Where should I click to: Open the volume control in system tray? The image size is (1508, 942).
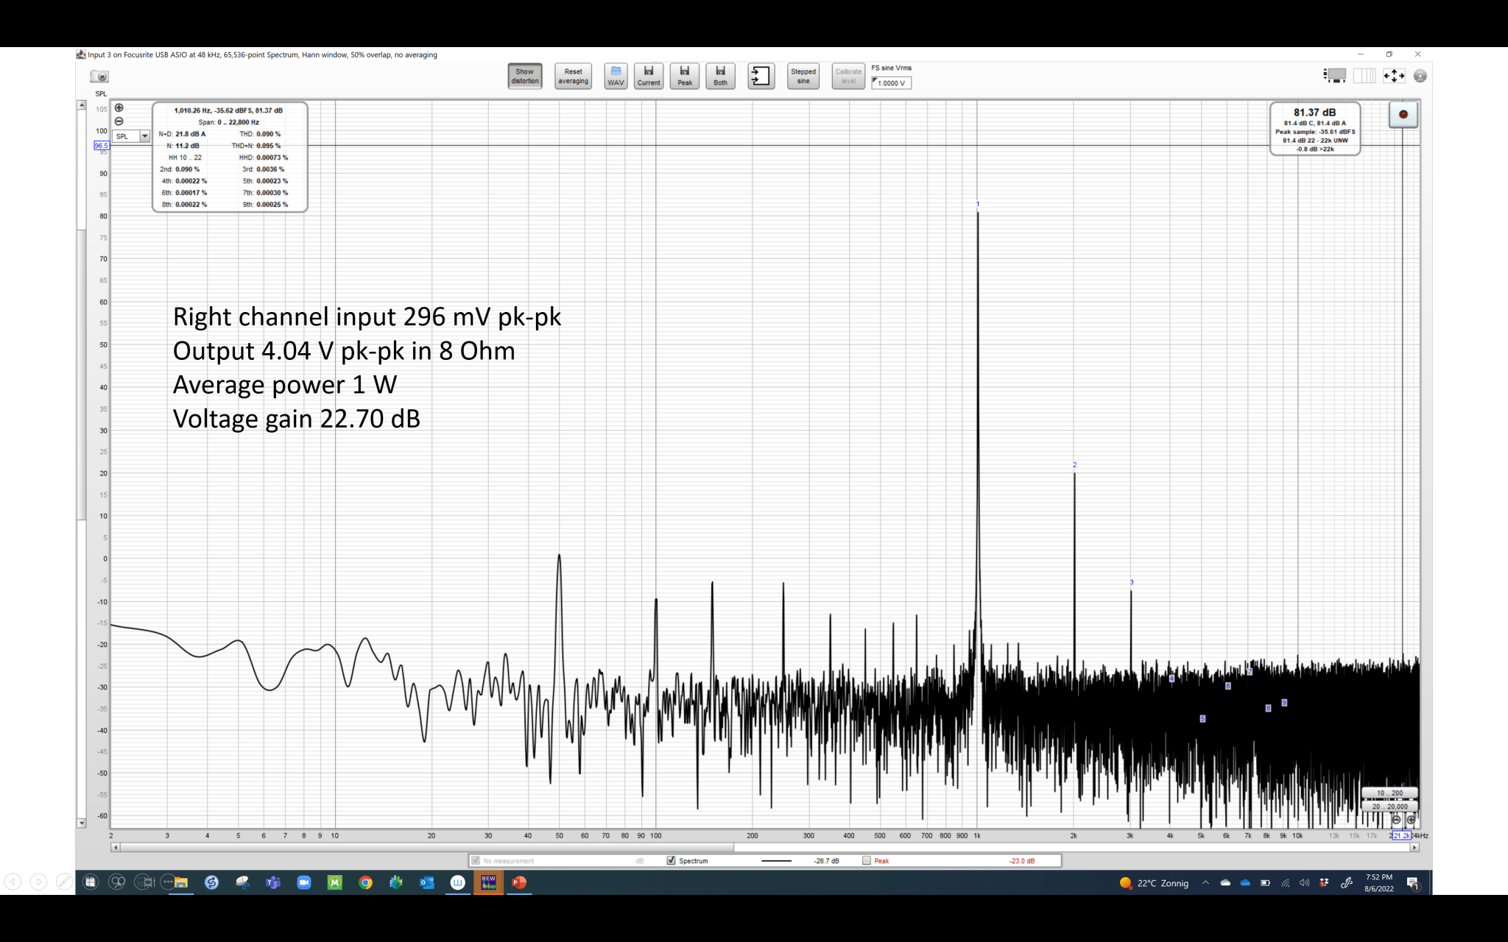1304,882
